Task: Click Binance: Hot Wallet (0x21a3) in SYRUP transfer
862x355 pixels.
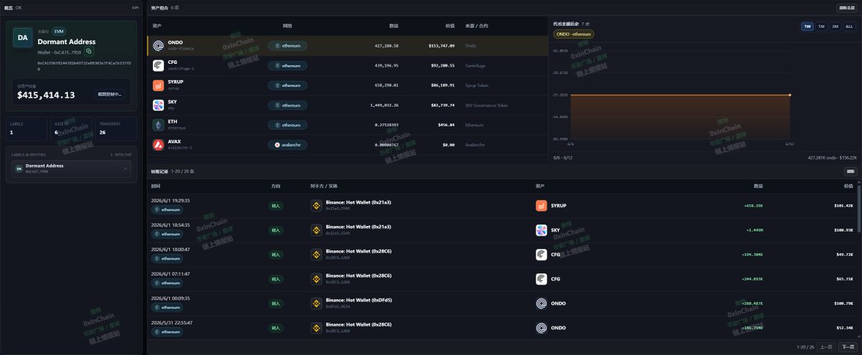Action: pos(358,203)
